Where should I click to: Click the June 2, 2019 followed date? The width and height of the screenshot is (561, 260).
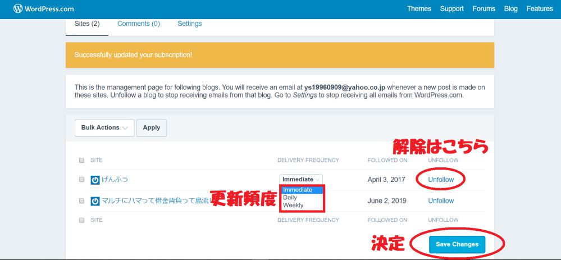(387, 200)
